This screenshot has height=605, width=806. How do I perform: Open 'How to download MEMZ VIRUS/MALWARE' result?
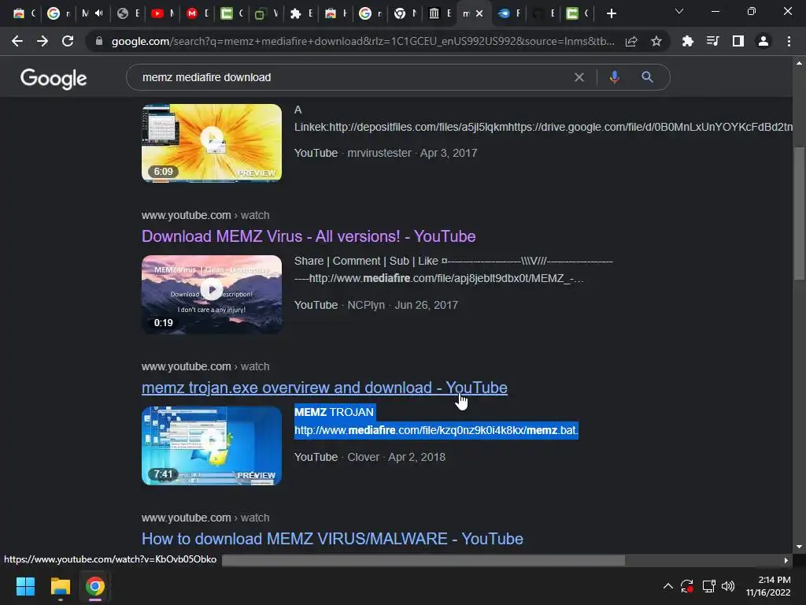click(332, 539)
